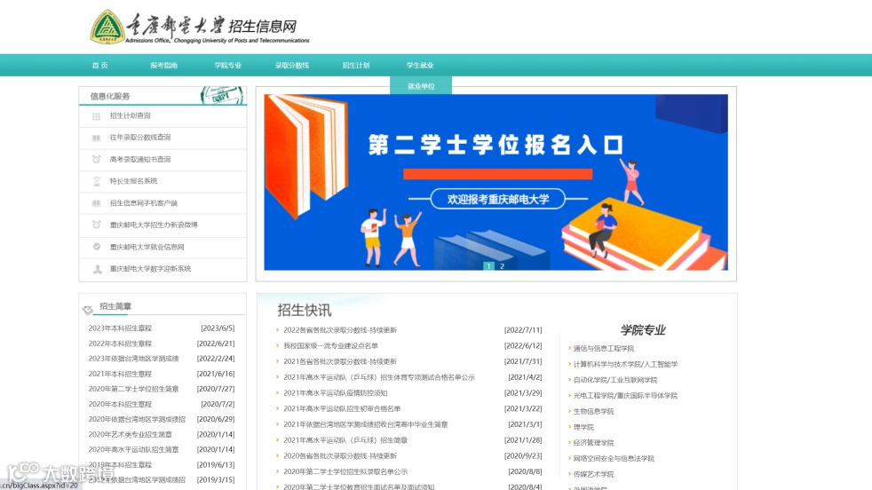
Task: Open 通信与信息工程学院 link
Action: 604,348
